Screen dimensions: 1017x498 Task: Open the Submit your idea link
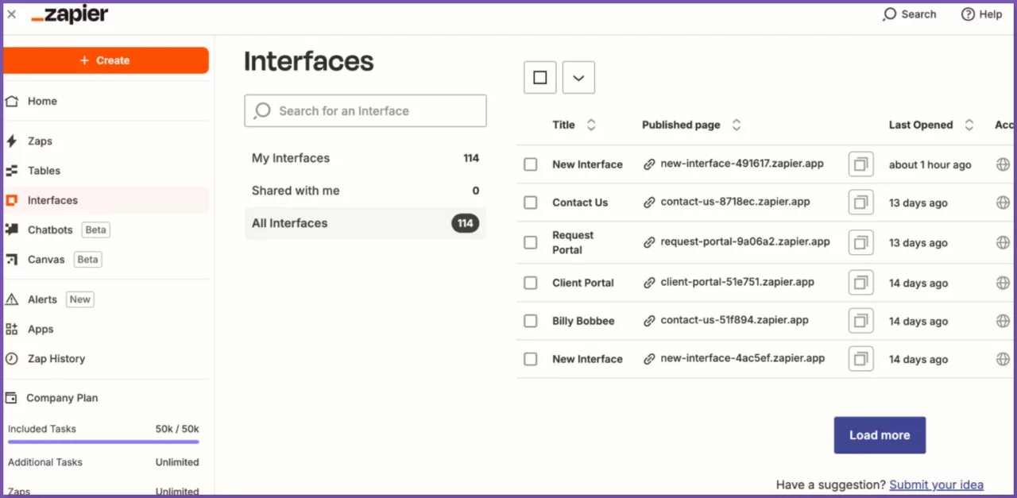(x=937, y=484)
